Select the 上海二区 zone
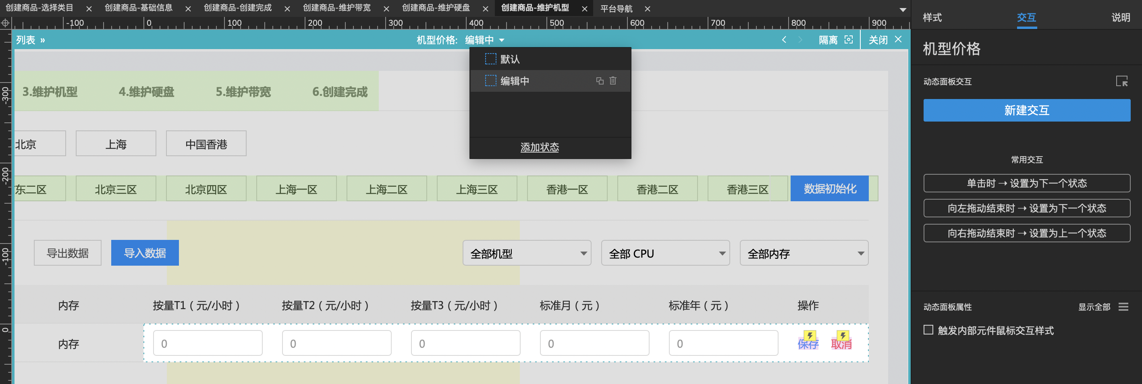Image resolution: width=1142 pixels, height=384 pixels. (x=386, y=189)
